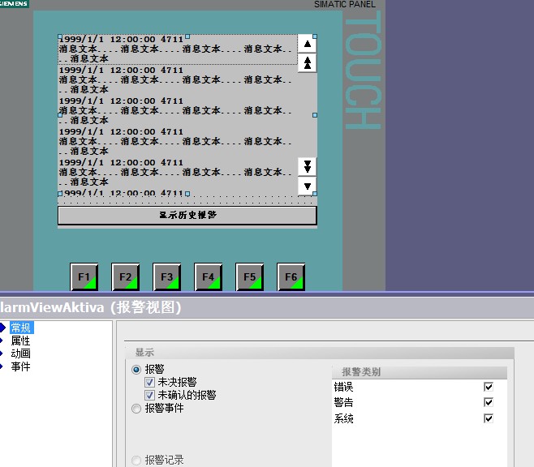Select the F2 function key
Viewport: 534px width, 467px height.
tap(125, 276)
